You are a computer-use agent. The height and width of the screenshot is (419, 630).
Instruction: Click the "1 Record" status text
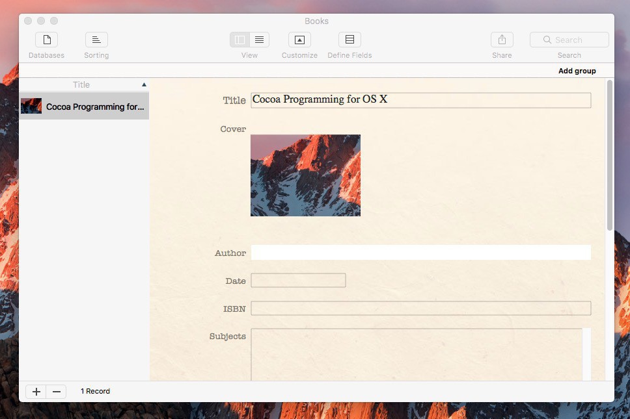(x=95, y=391)
